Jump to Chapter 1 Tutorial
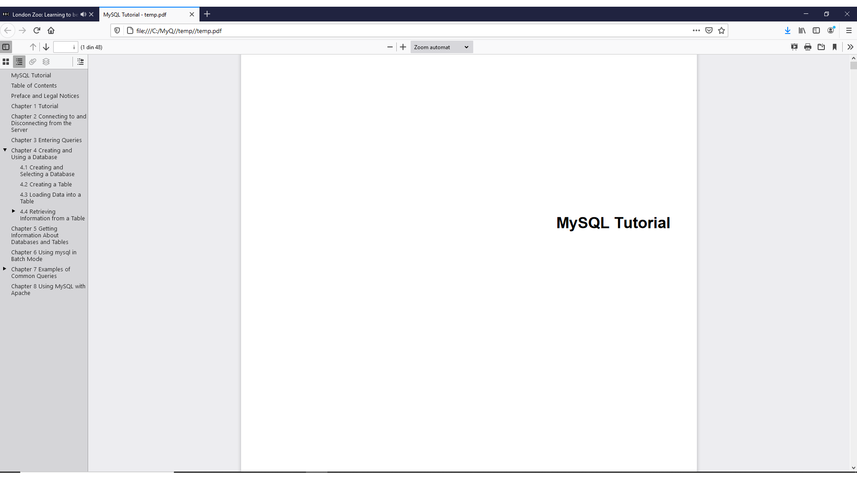 pos(34,106)
